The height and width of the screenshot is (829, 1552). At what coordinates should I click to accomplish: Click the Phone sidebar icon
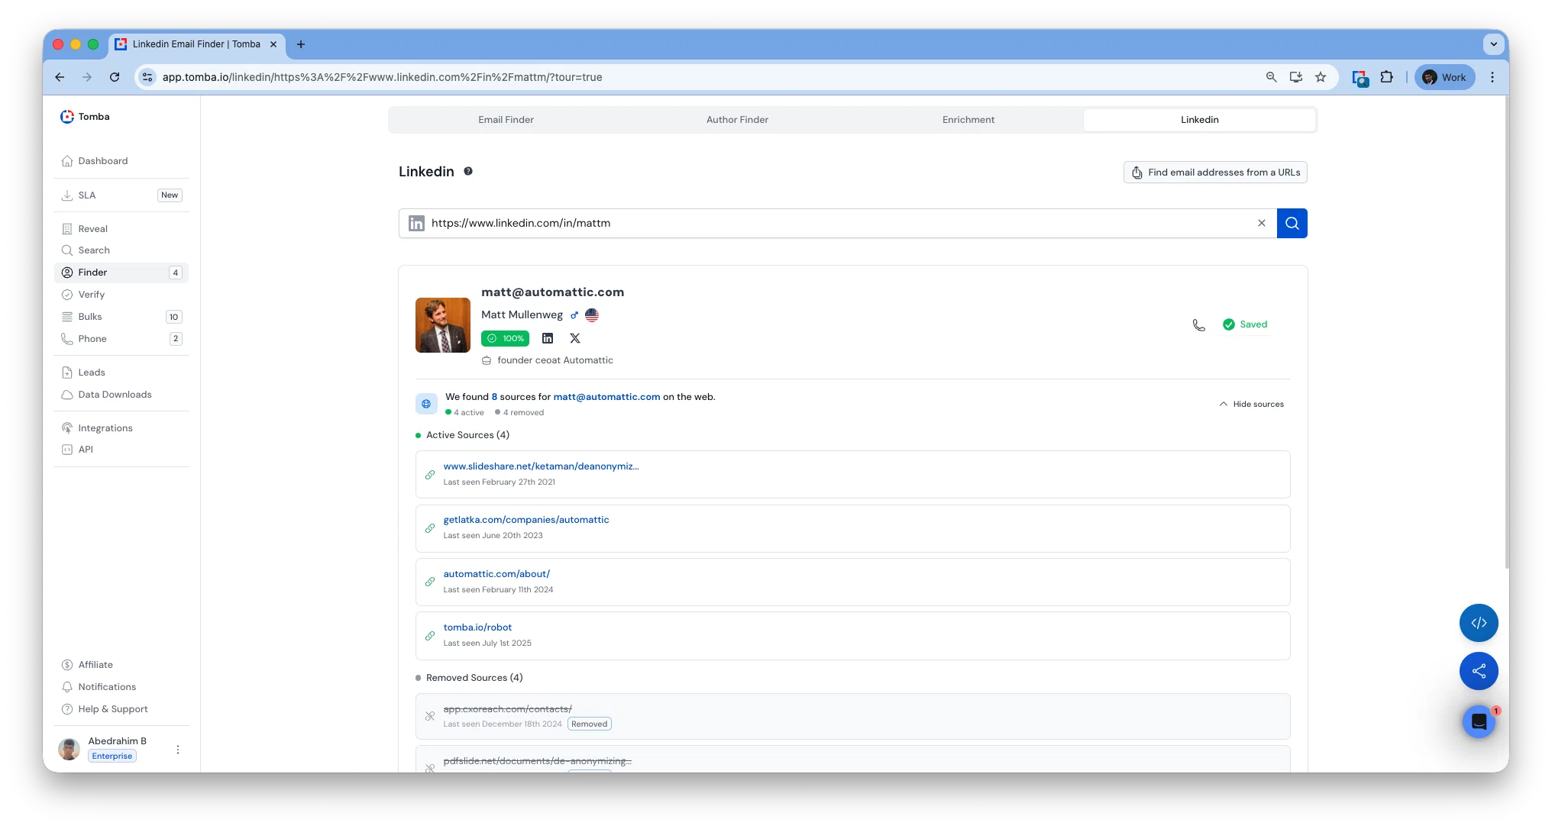(67, 339)
